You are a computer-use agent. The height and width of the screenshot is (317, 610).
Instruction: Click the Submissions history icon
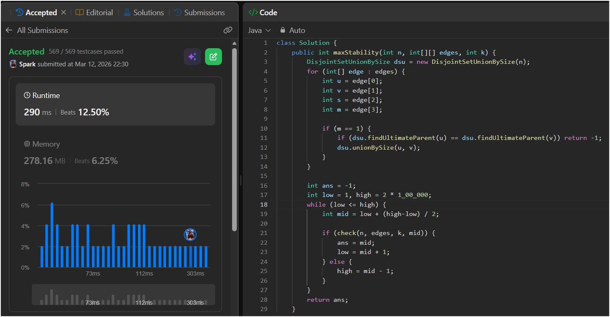tap(178, 12)
